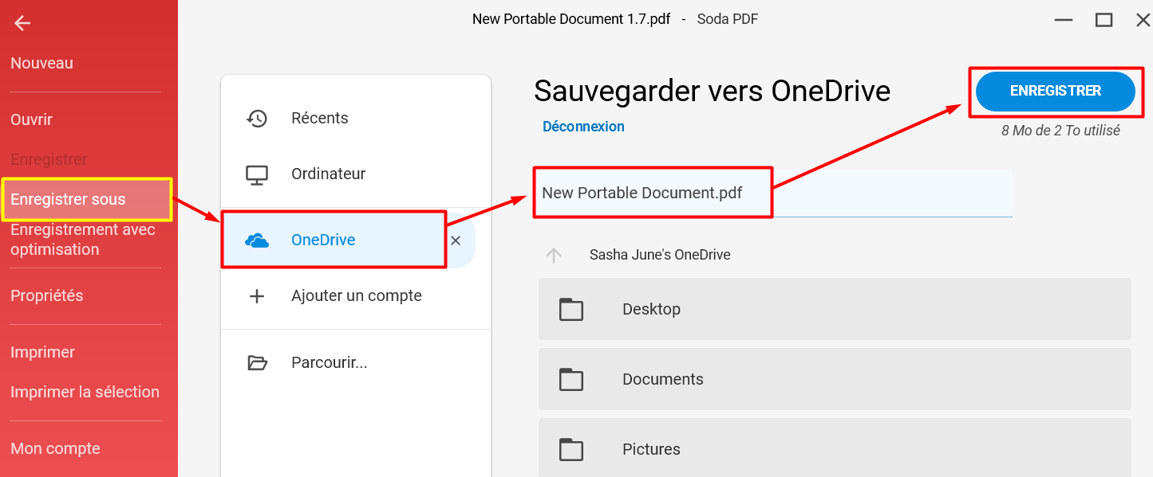Viewport: 1153px width, 477px height.
Task: Minimize the Soda PDF window
Action: tap(1062, 20)
